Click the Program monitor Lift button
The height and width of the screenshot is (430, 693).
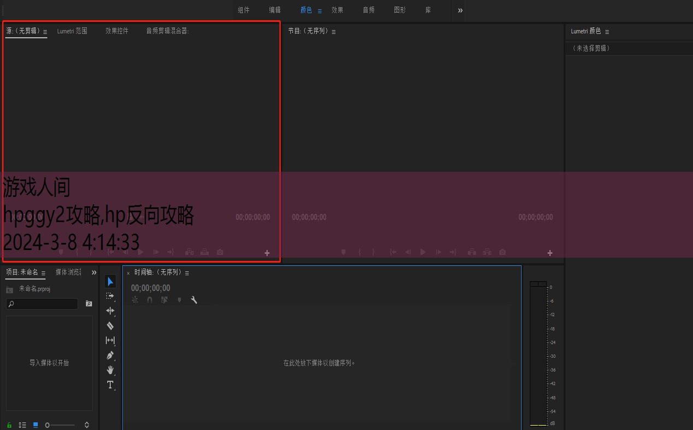(472, 252)
